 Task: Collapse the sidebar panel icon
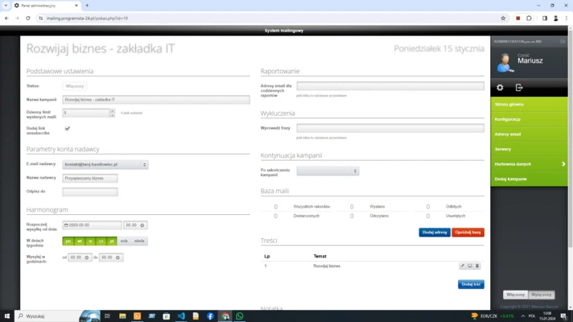(563, 41)
